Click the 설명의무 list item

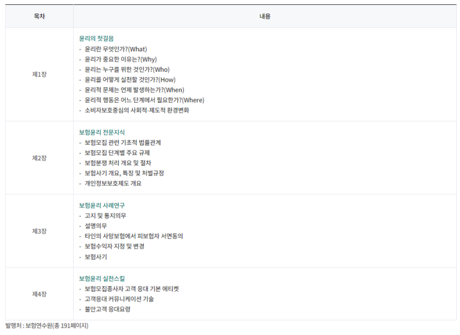[x=95, y=226]
